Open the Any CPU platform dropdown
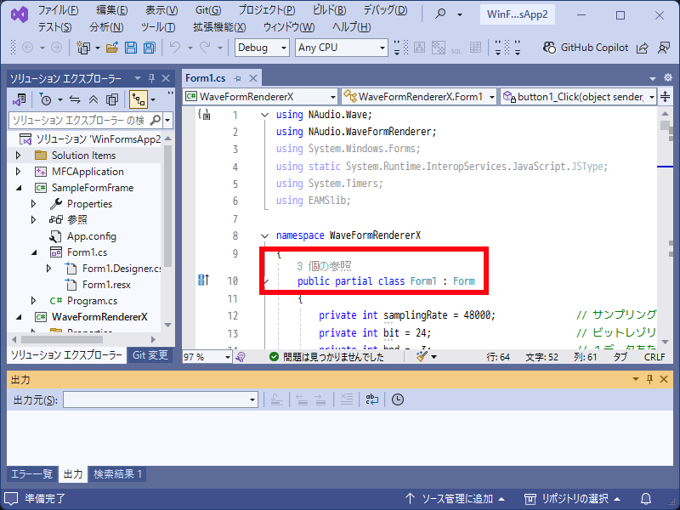 click(x=342, y=48)
